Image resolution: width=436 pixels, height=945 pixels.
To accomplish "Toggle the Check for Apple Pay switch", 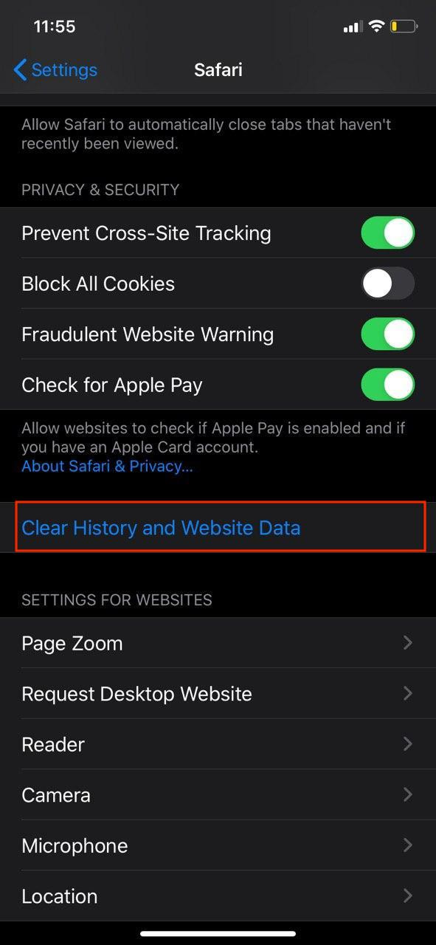I will click(388, 385).
